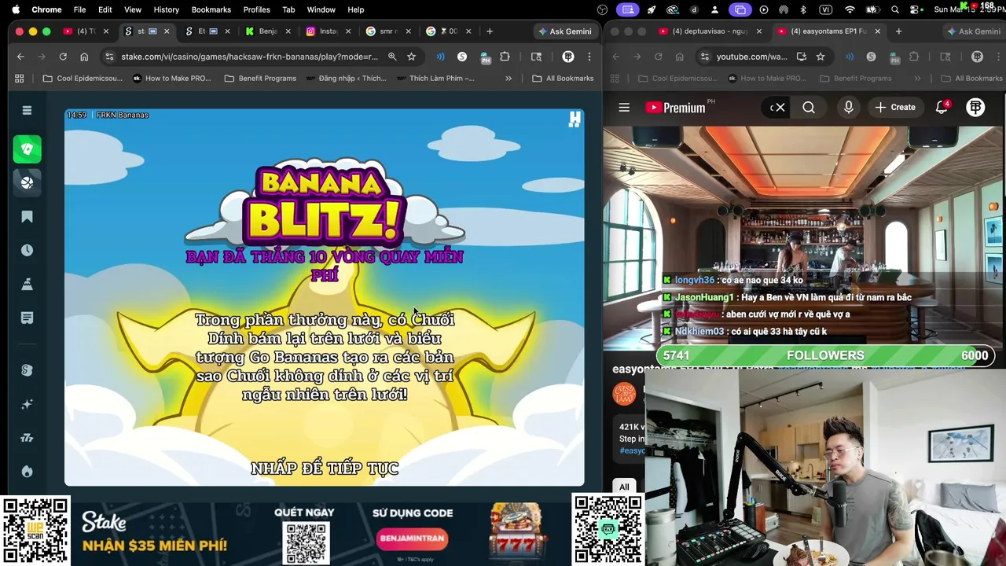Open Spotlight search in macOS menu bar
This screenshot has height=566, width=1006.
point(895,9)
